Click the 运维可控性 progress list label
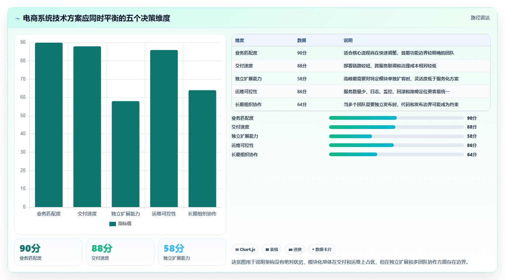Screen dimensions: 505x280 pyautogui.click(x=243, y=146)
